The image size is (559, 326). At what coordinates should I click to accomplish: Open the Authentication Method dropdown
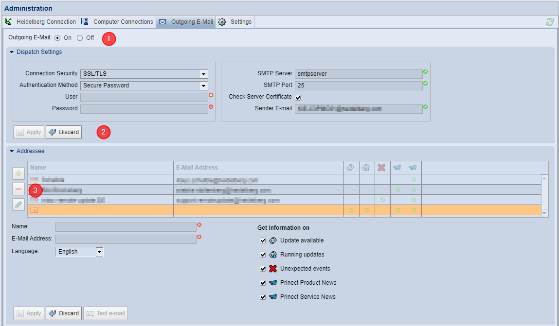point(203,86)
